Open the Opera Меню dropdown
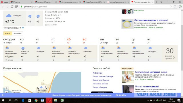183x103 pixels. coord(5,2)
